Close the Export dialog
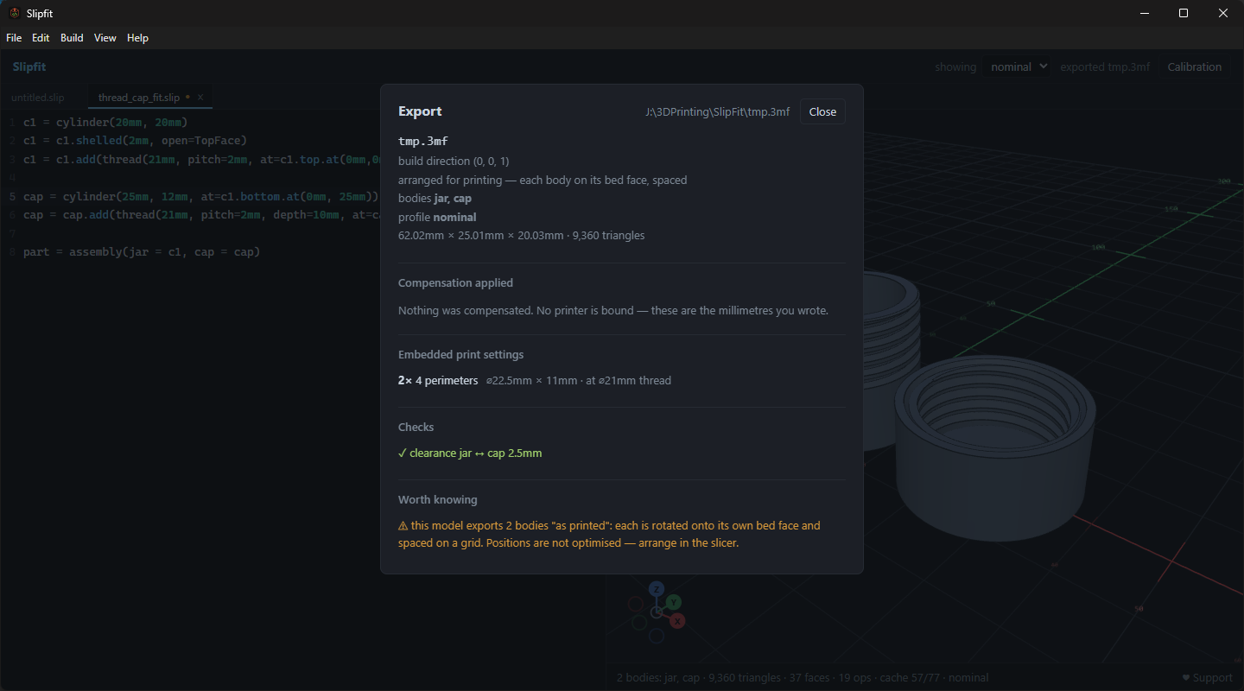This screenshot has width=1244, height=691. 822,111
